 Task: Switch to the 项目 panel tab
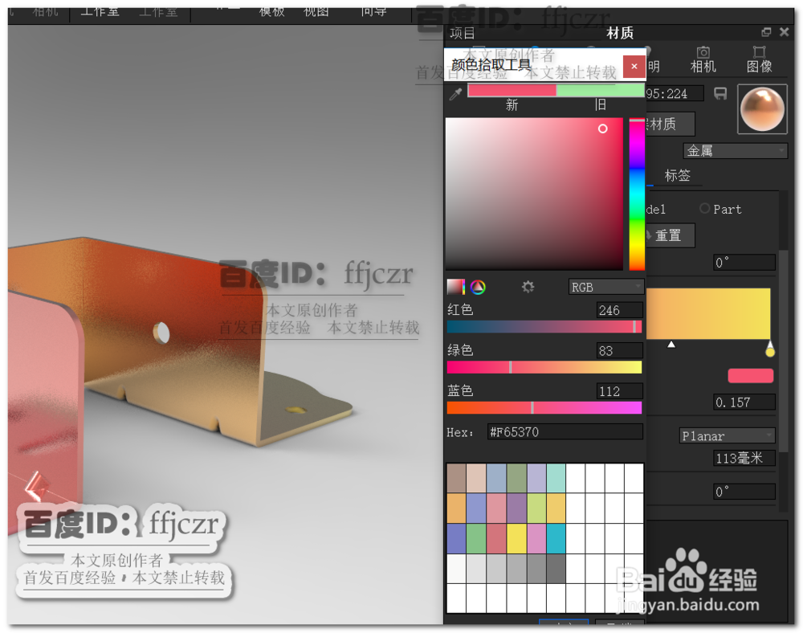tap(462, 33)
